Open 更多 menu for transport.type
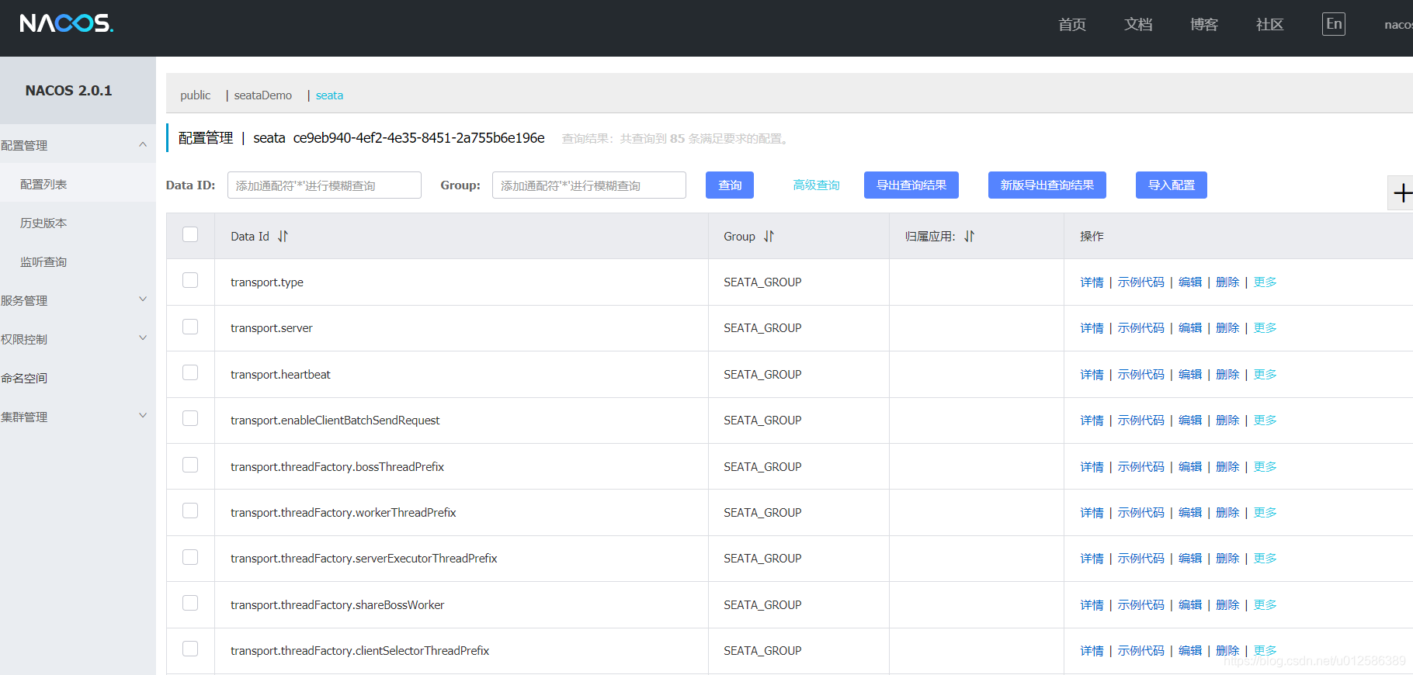This screenshot has width=1413, height=675. click(1265, 282)
